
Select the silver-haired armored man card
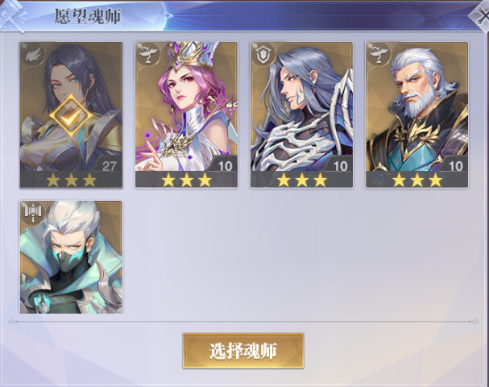coord(301,114)
